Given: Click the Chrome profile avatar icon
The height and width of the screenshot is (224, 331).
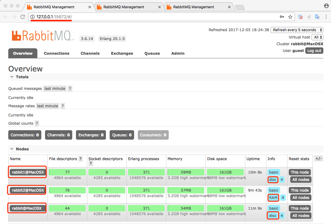Looking at the screenshot, I should 326,6.
